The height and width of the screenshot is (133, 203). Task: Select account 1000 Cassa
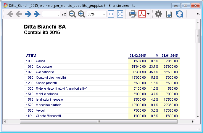pos(102,61)
